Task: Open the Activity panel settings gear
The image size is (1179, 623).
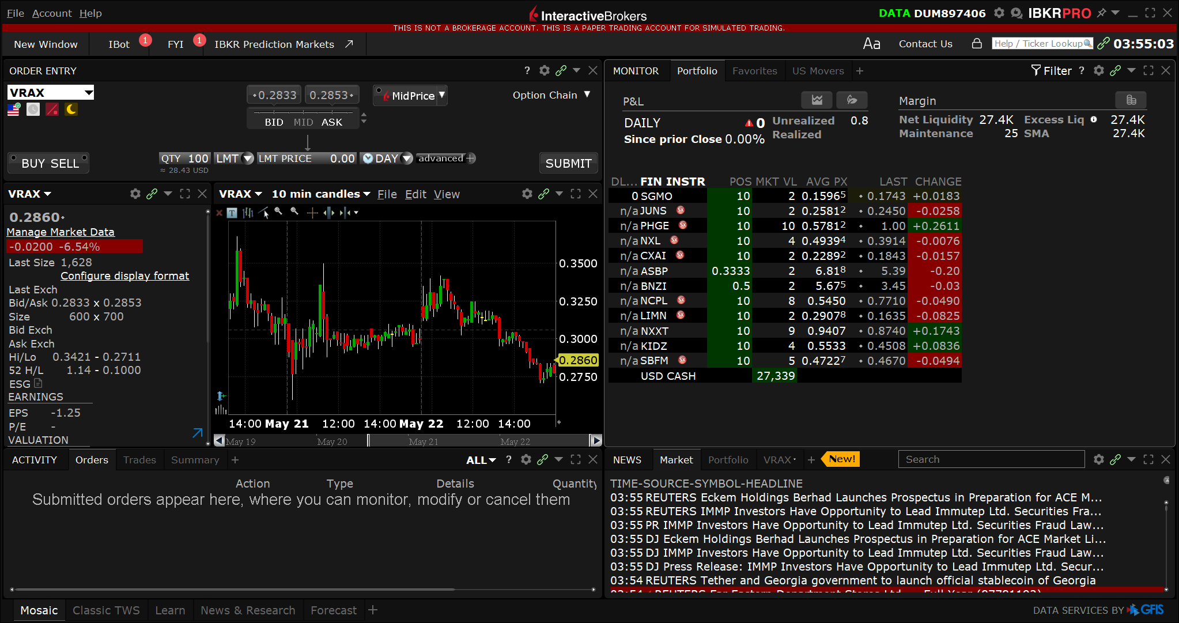Action: (x=526, y=459)
